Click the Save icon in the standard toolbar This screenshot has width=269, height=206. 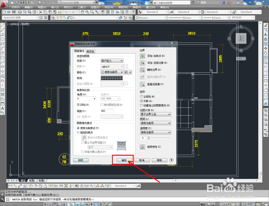(14, 12)
